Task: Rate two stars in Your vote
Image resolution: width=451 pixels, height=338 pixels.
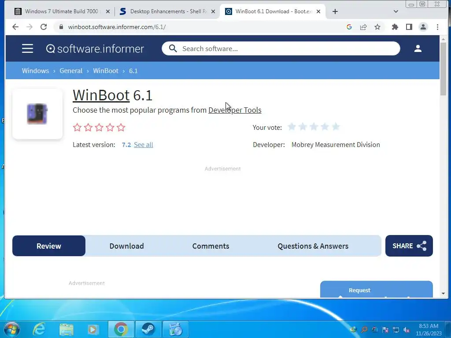Action: coord(303,127)
